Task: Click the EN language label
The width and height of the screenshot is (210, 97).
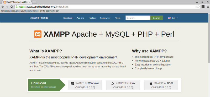Action: [x=174, y=18]
